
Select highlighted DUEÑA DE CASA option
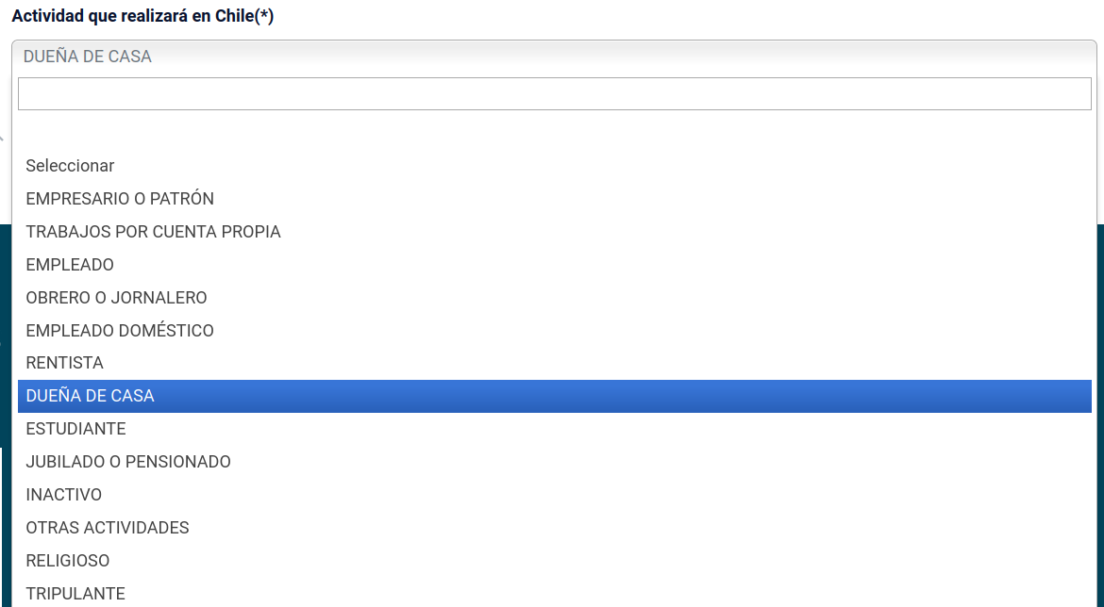coord(90,397)
